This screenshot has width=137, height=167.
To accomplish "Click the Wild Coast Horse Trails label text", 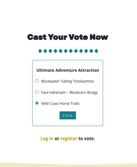I will tap(60, 103).
